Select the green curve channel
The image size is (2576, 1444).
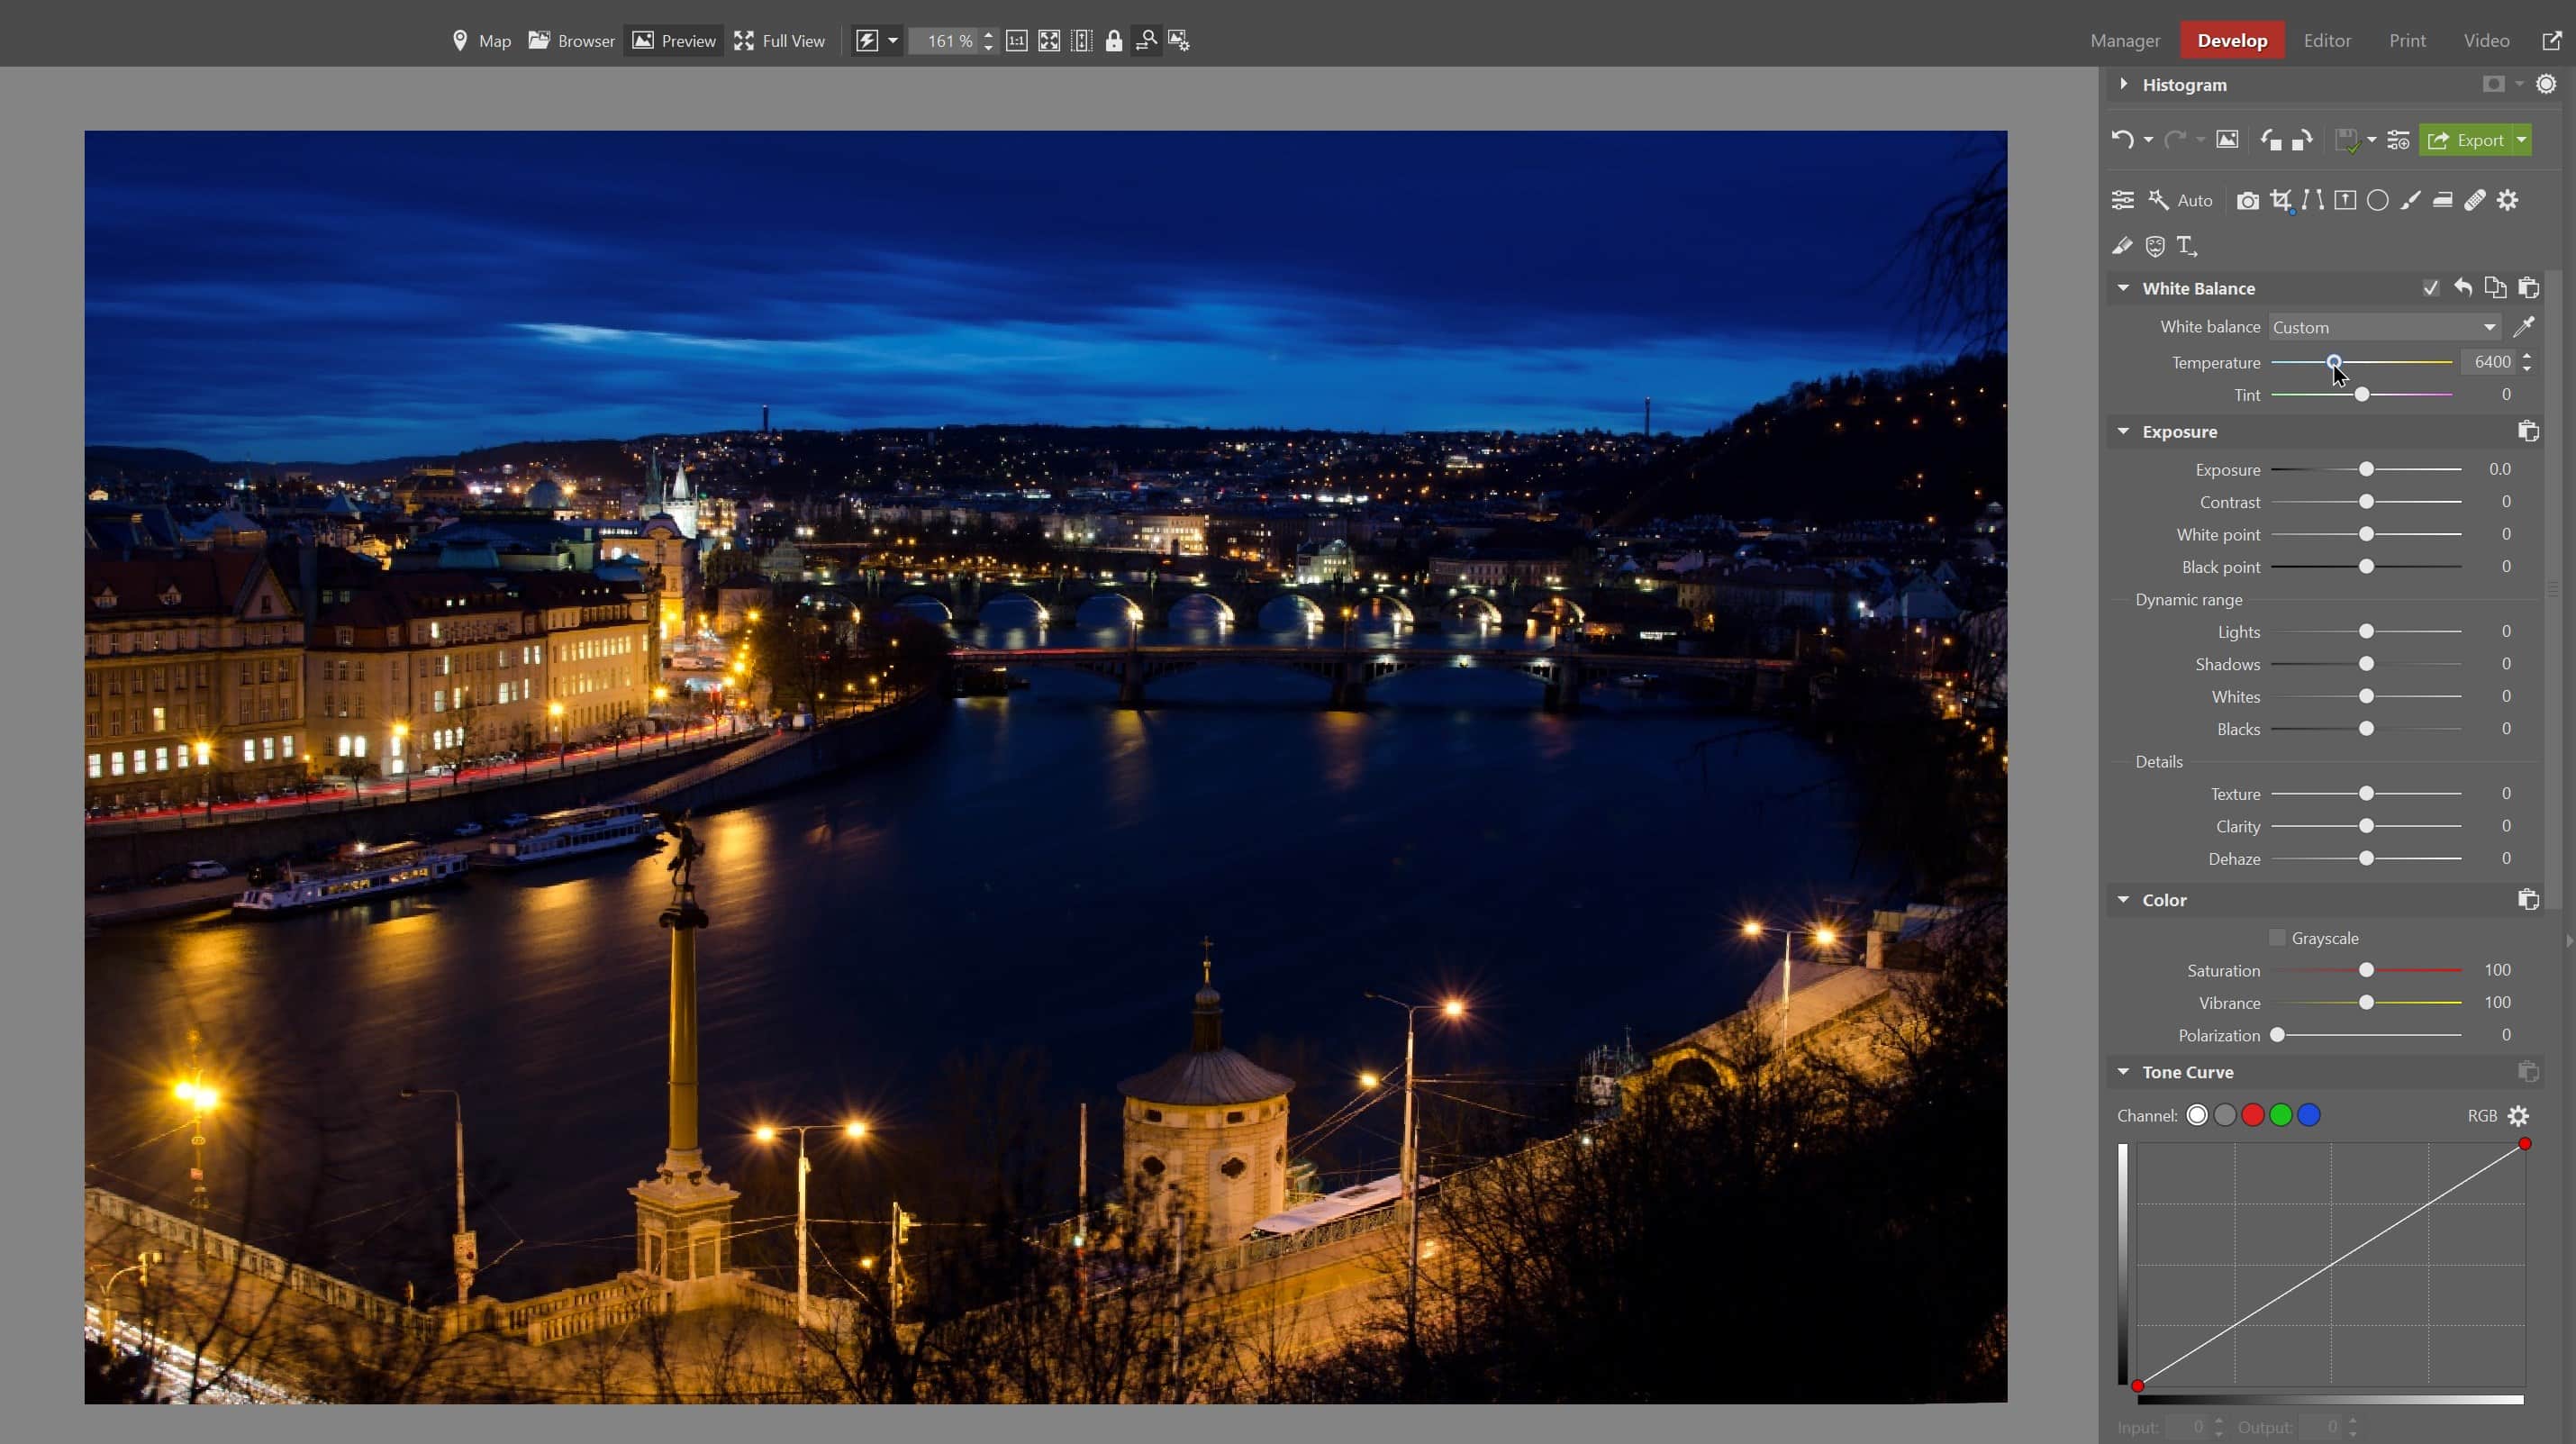tap(2281, 1115)
